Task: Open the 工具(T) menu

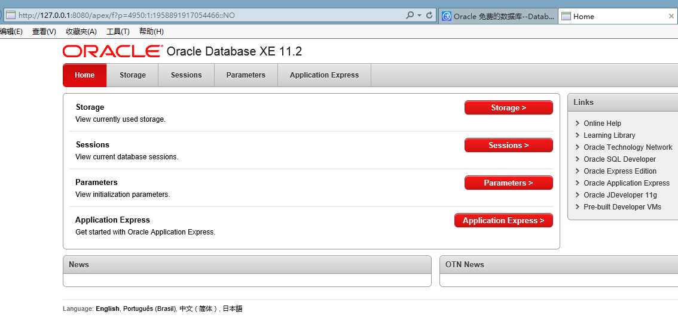Action: 118,32
